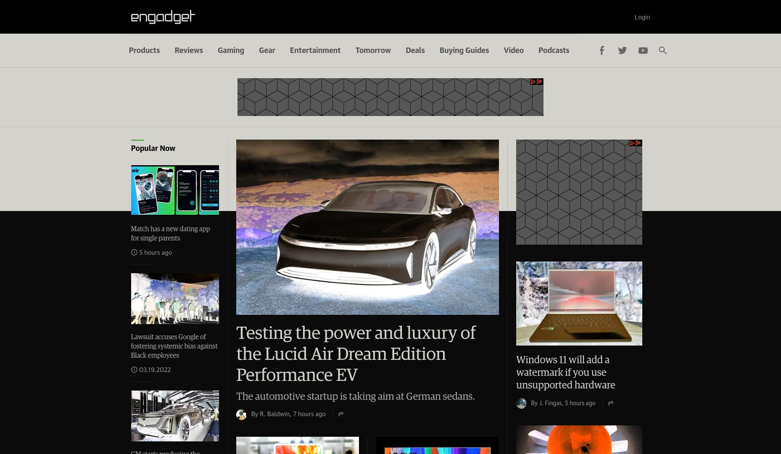Open the Entertainment section
The width and height of the screenshot is (781, 454).
(315, 50)
